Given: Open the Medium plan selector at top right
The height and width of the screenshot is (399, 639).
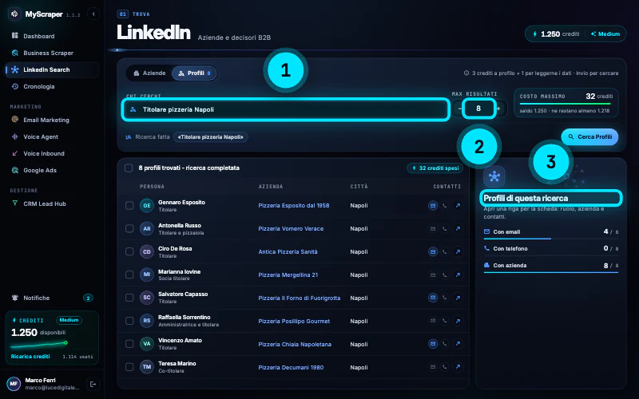Looking at the screenshot, I should coord(605,34).
